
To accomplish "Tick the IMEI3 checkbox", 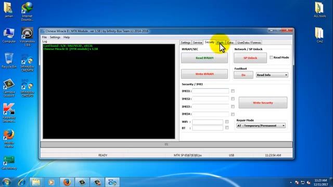I will pos(233,106).
